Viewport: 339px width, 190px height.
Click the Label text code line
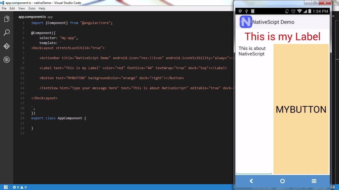[133, 68]
